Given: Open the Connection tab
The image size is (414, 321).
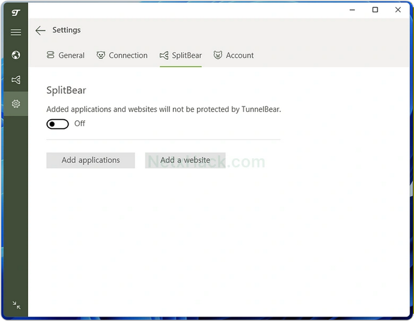Looking at the screenshot, I should 128,55.
